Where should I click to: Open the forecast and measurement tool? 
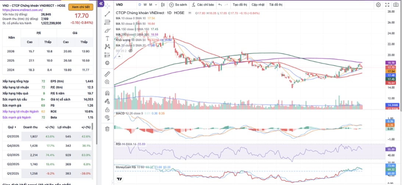coord(107,55)
